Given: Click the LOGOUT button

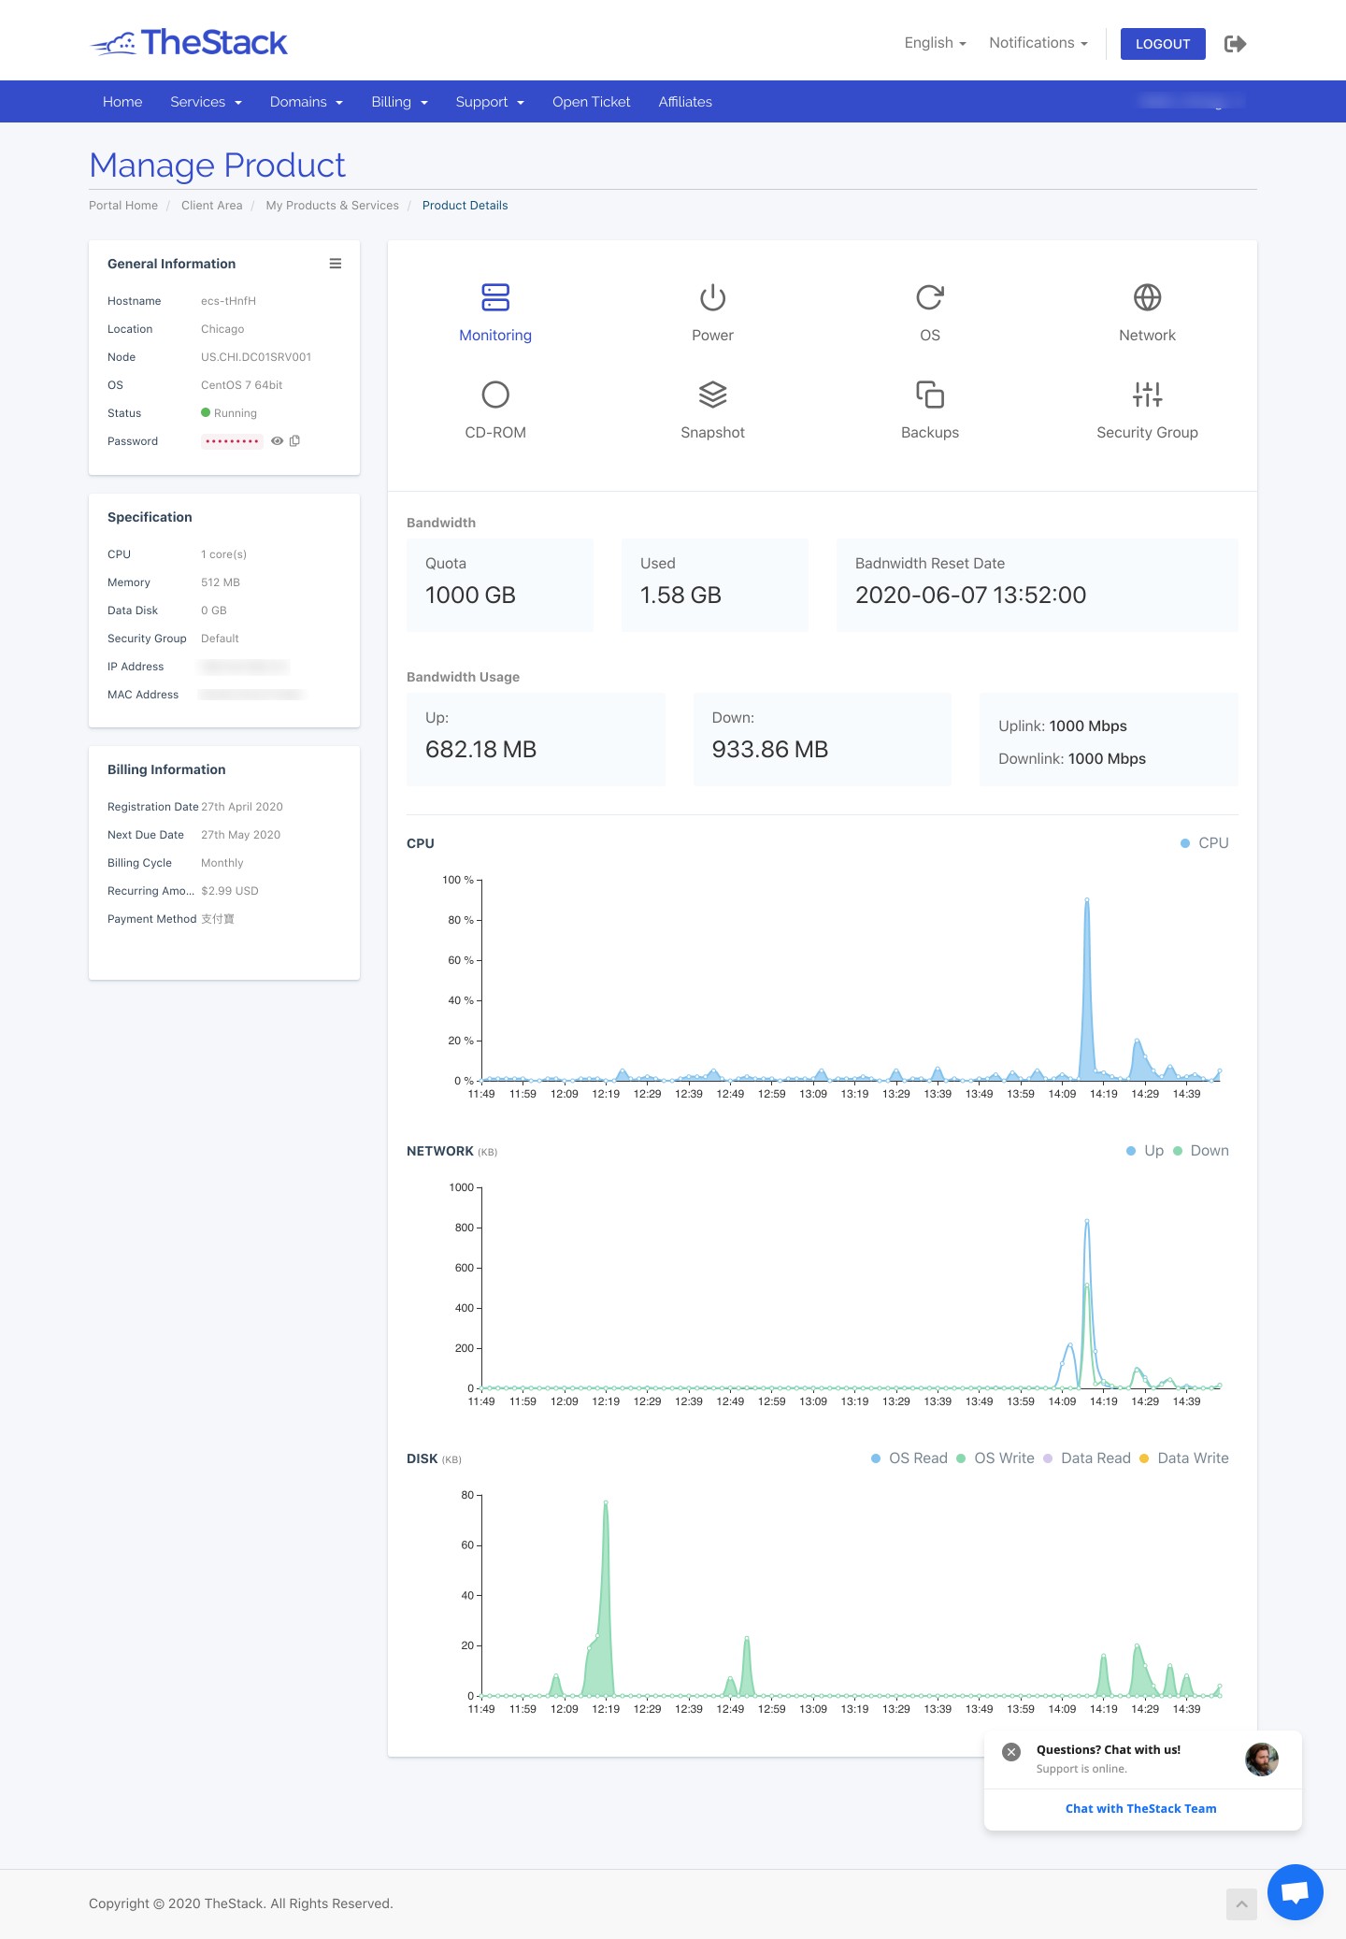Looking at the screenshot, I should point(1163,44).
